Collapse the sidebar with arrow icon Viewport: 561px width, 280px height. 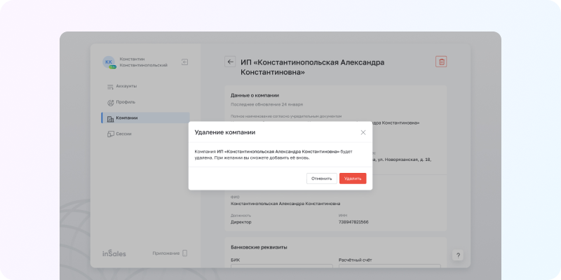[184, 62]
